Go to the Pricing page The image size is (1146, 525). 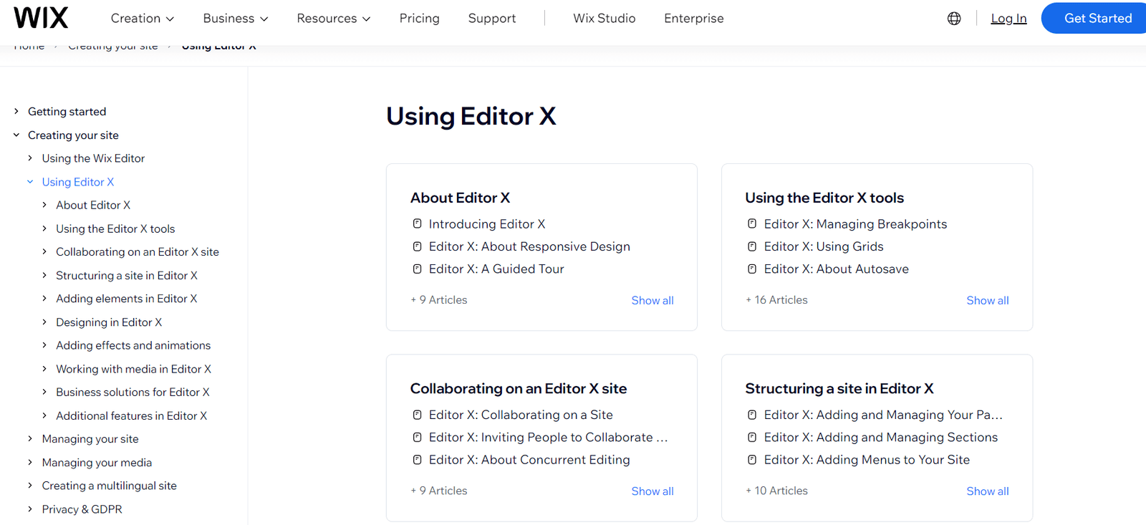tap(419, 19)
